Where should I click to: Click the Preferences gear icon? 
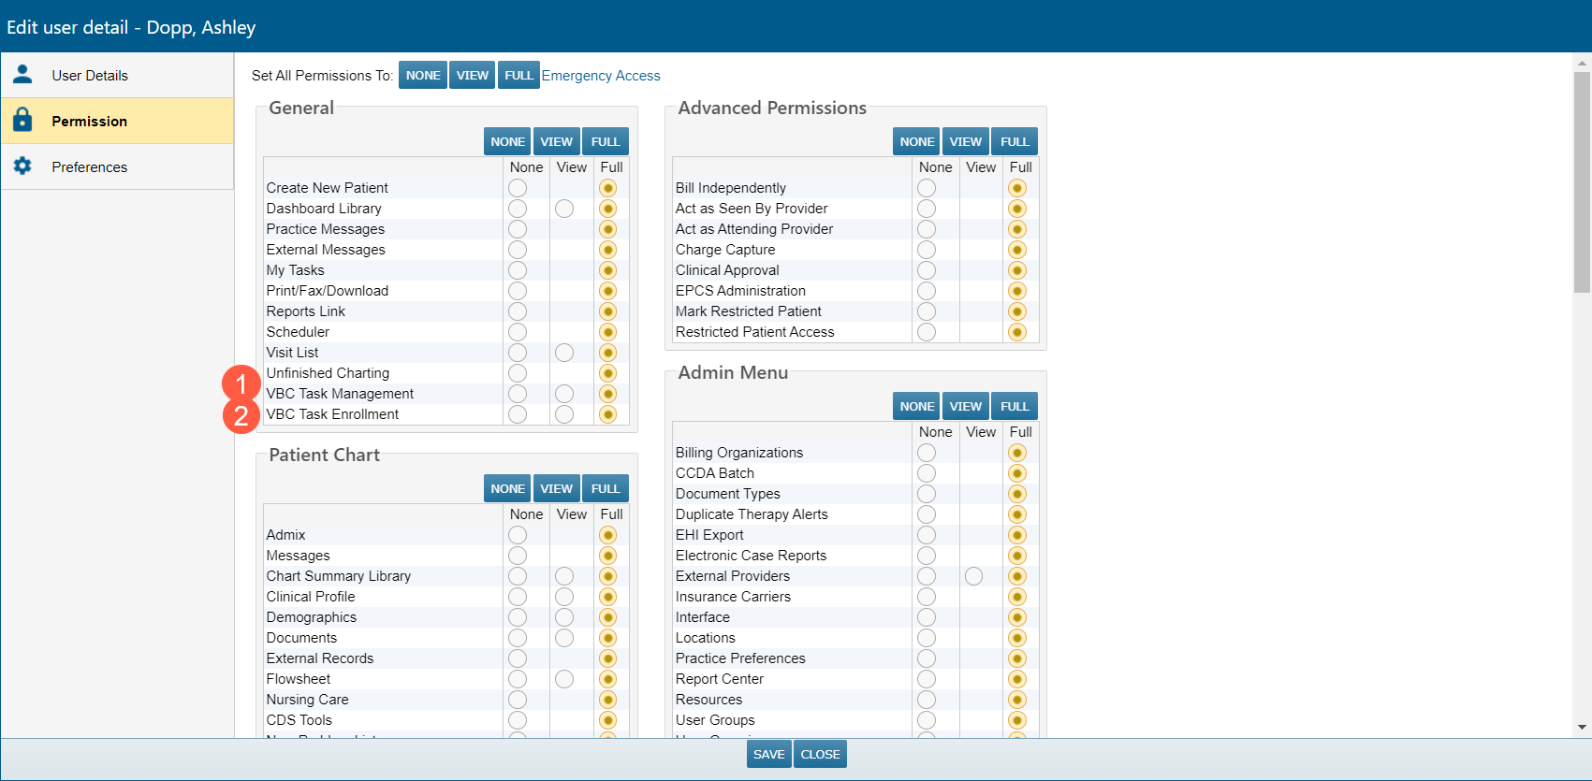(22, 166)
